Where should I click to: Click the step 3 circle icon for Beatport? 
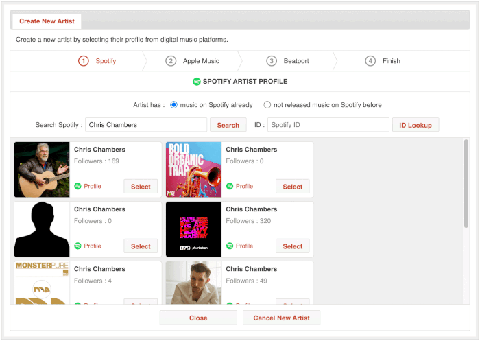click(x=272, y=61)
